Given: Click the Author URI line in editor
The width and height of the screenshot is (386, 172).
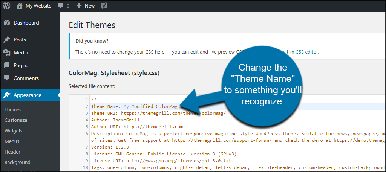Looking at the screenshot, I should (137, 127).
